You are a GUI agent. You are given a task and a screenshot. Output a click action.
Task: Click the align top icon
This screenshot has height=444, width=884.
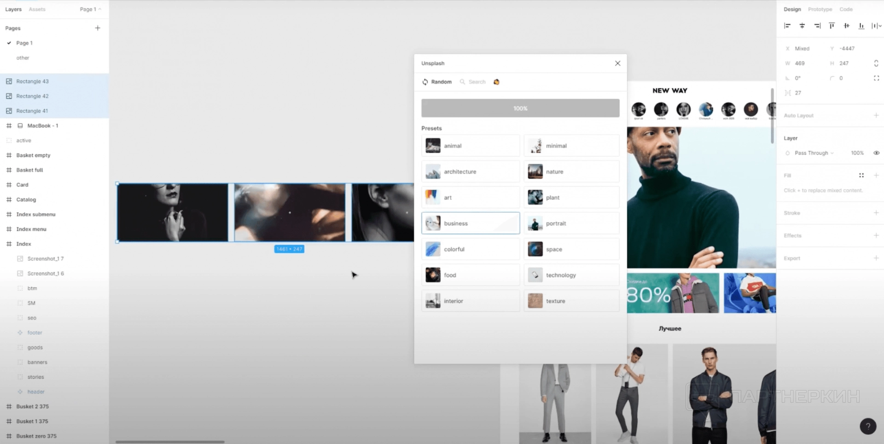tap(832, 26)
